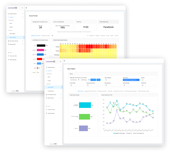
Task: Click cosmocomm logo in Social Trends window
Action: [12, 8]
